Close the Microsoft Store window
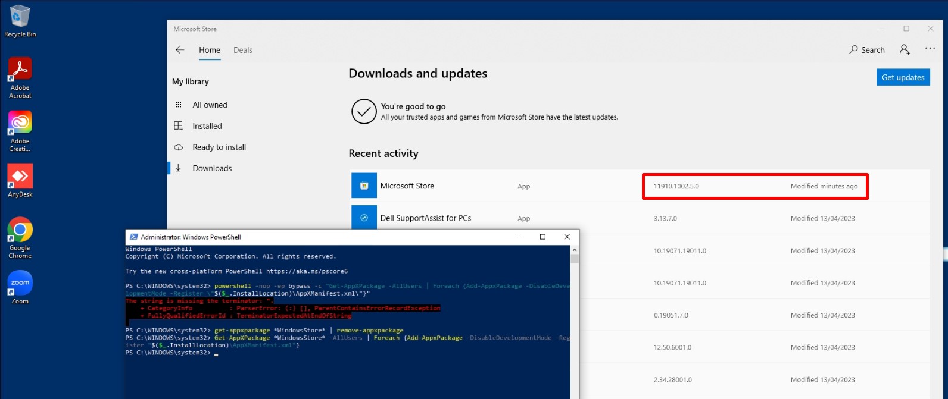 tap(930, 29)
